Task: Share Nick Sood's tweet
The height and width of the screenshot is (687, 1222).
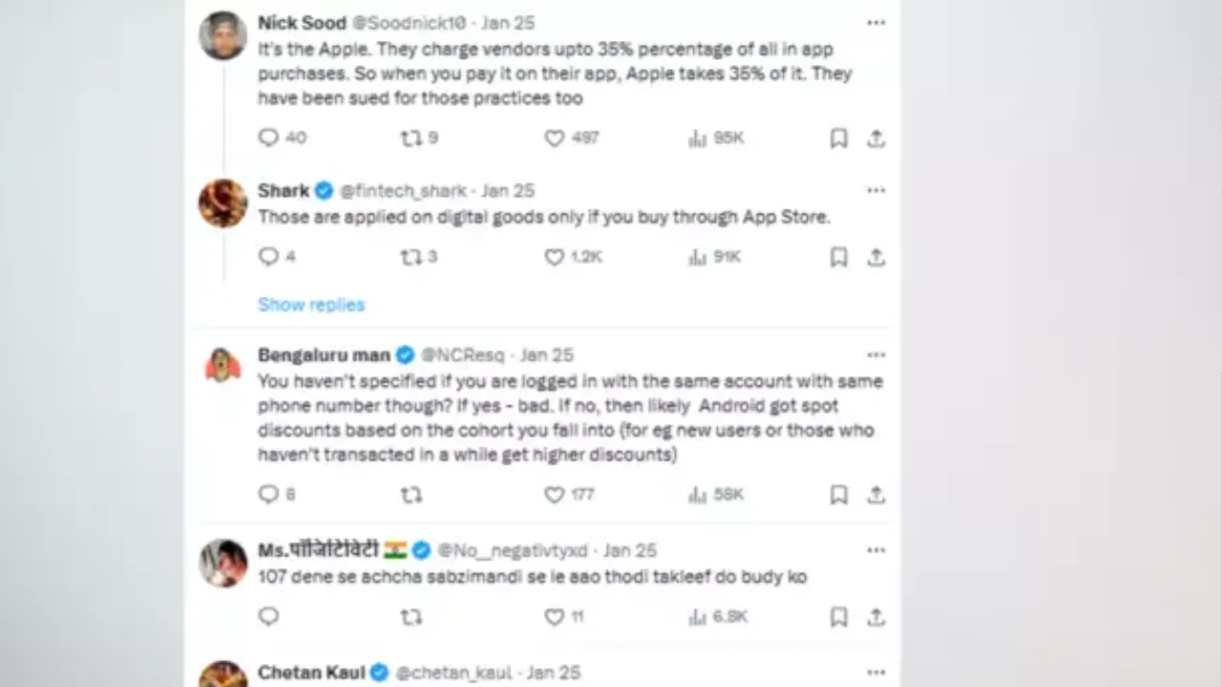Action: click(x=875, y=138)
